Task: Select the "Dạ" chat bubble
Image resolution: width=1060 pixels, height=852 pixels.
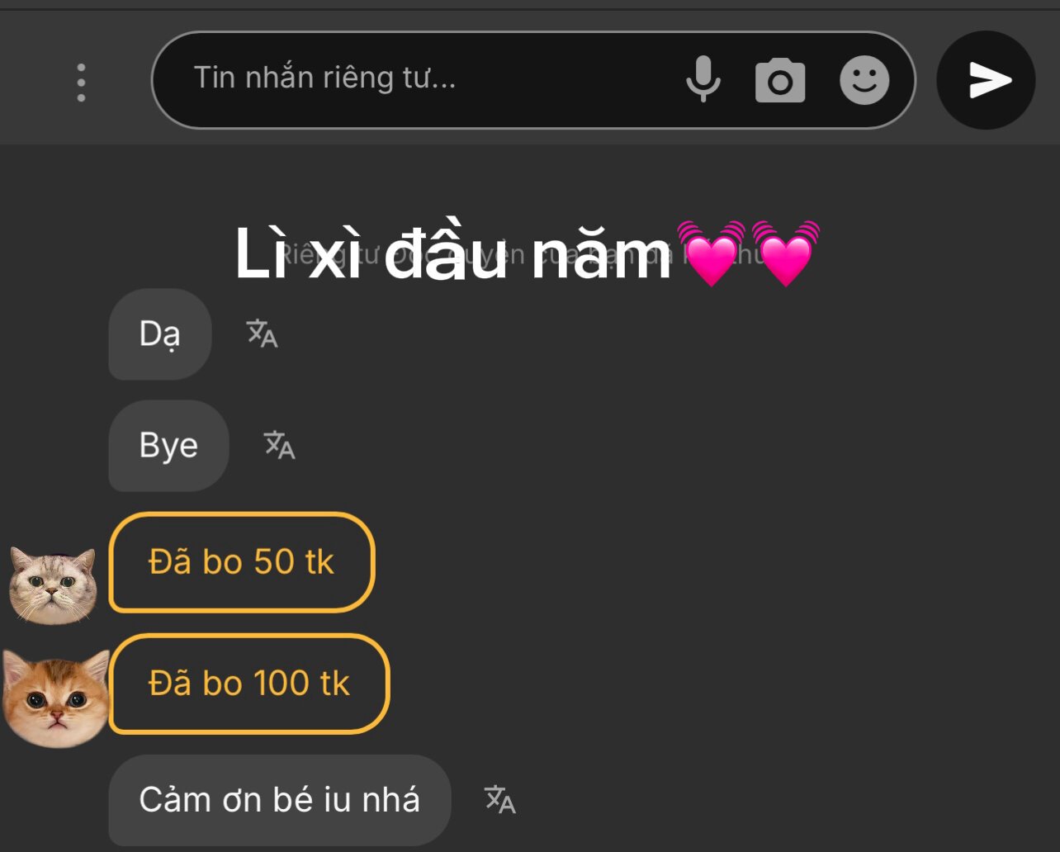Action: pos(159,334)
